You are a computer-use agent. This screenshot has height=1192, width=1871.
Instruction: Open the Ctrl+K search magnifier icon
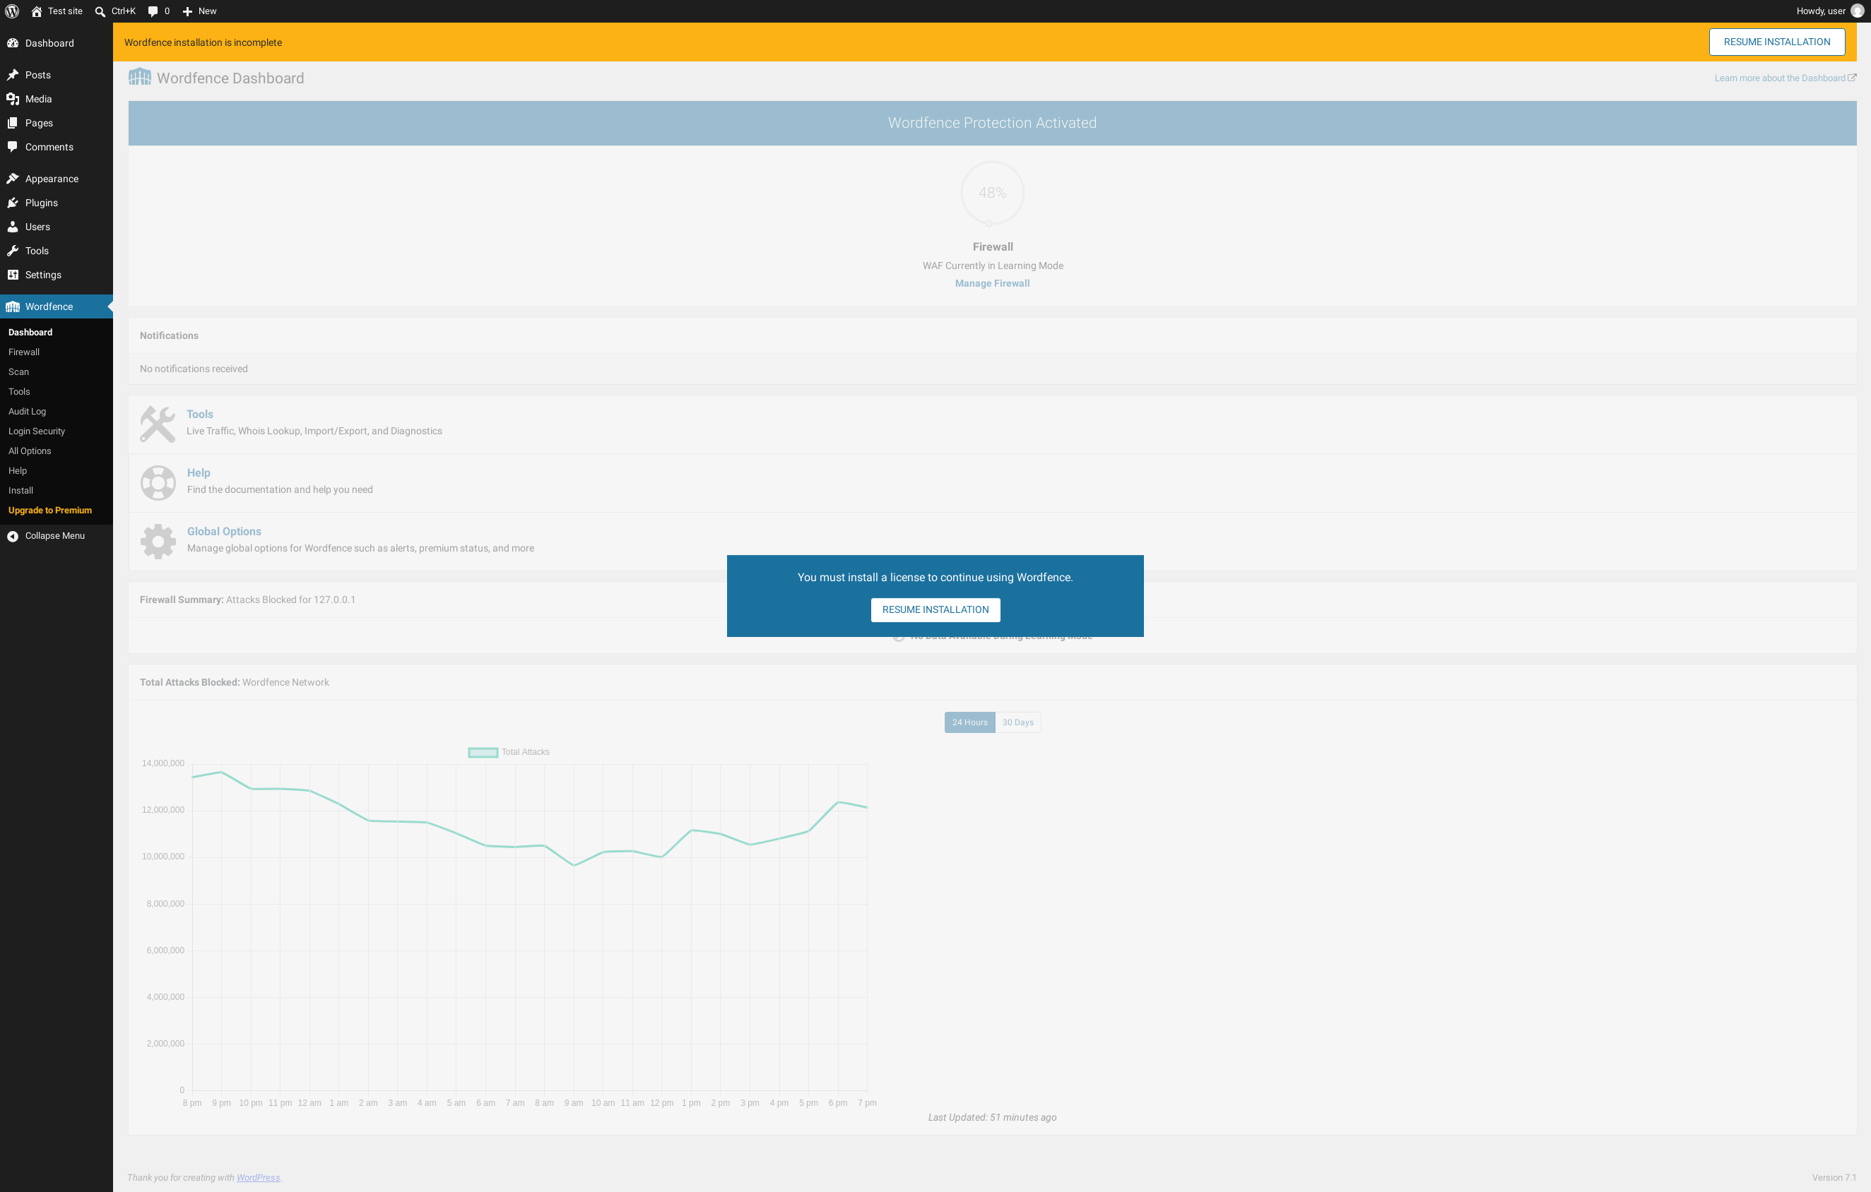100,11
